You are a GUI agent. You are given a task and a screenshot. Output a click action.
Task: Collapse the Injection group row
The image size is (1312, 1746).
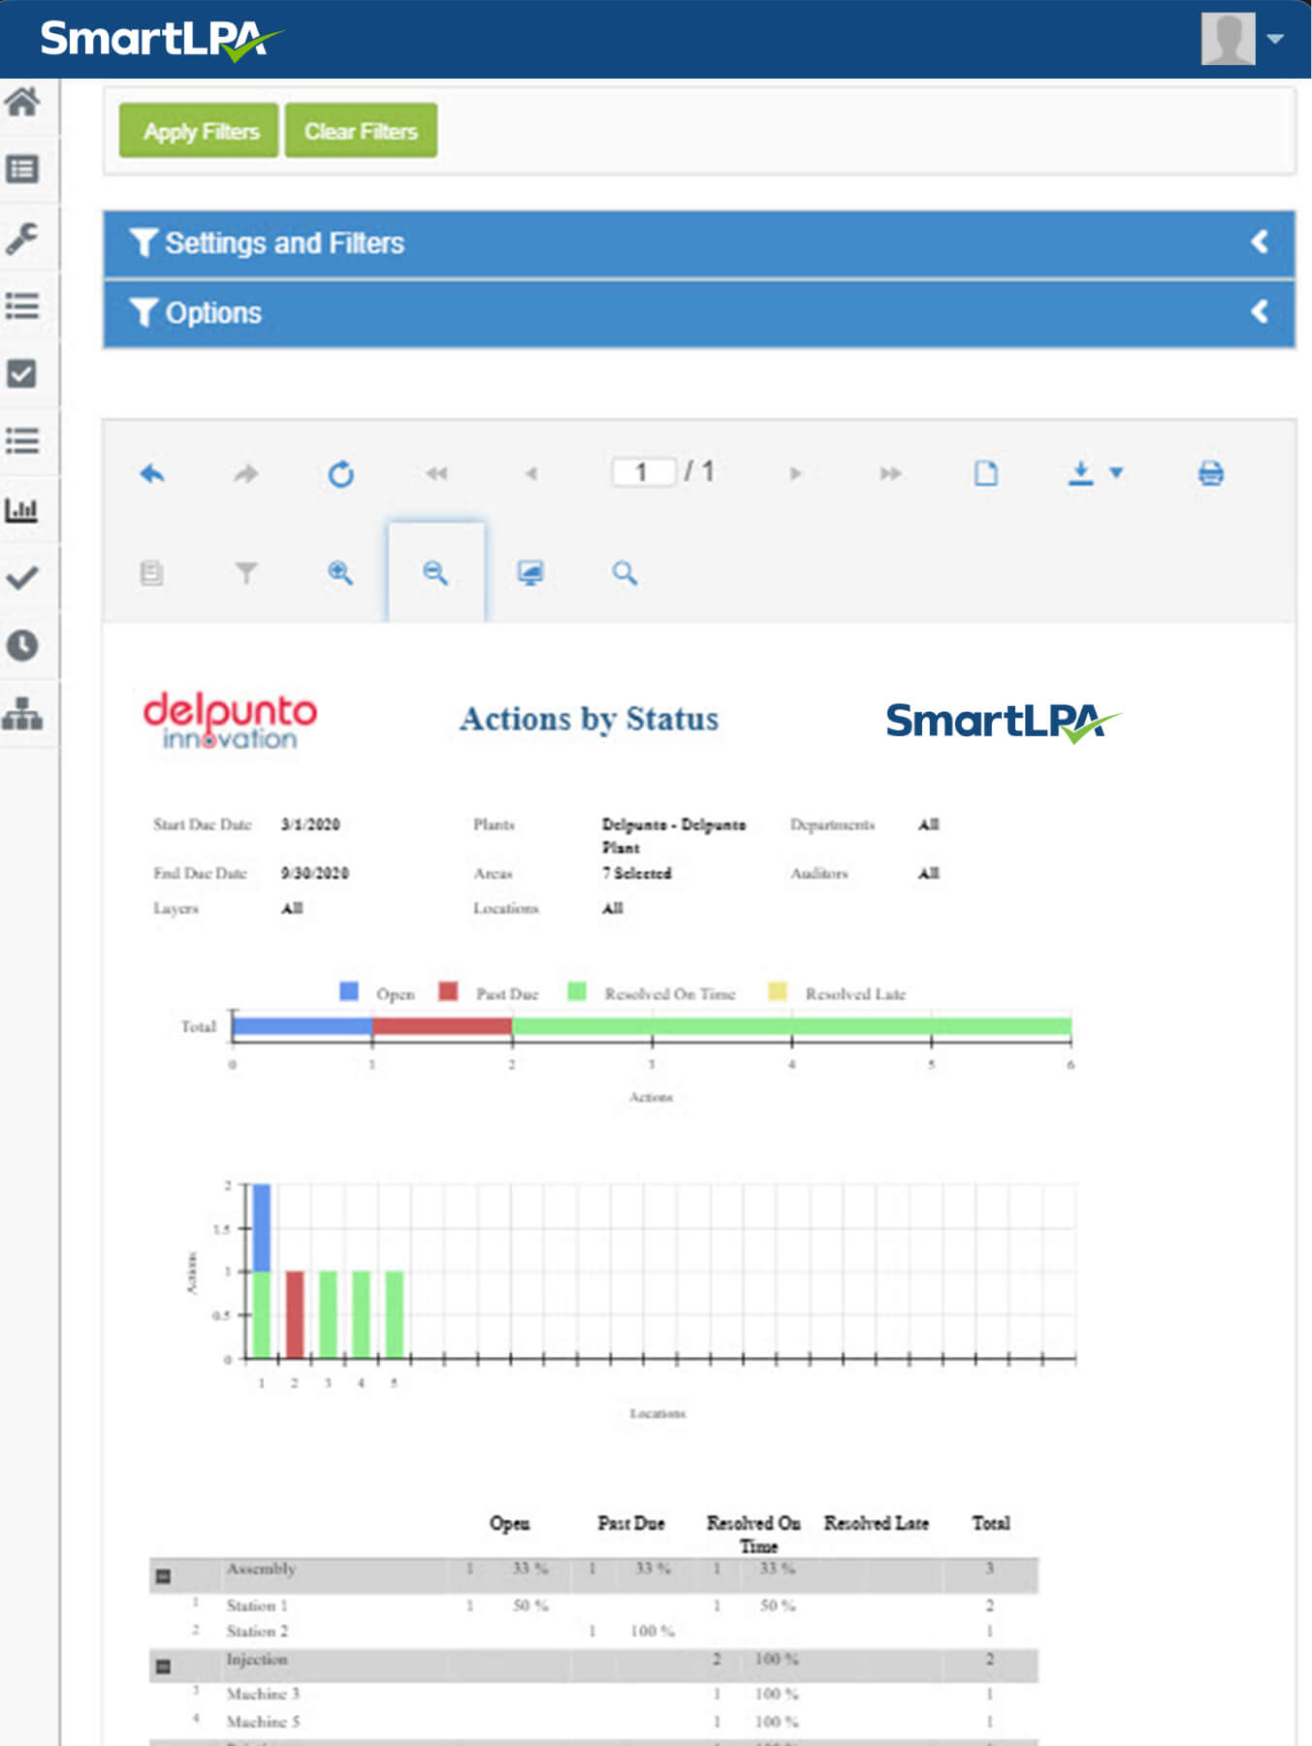coord(164,1666)
